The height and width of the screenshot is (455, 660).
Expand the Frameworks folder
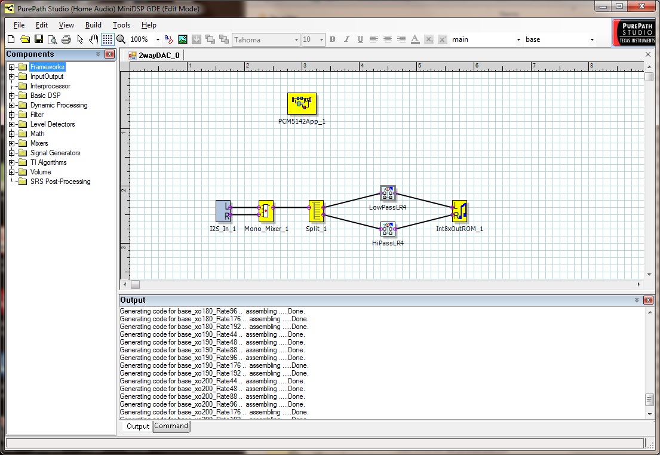(11, 67)
